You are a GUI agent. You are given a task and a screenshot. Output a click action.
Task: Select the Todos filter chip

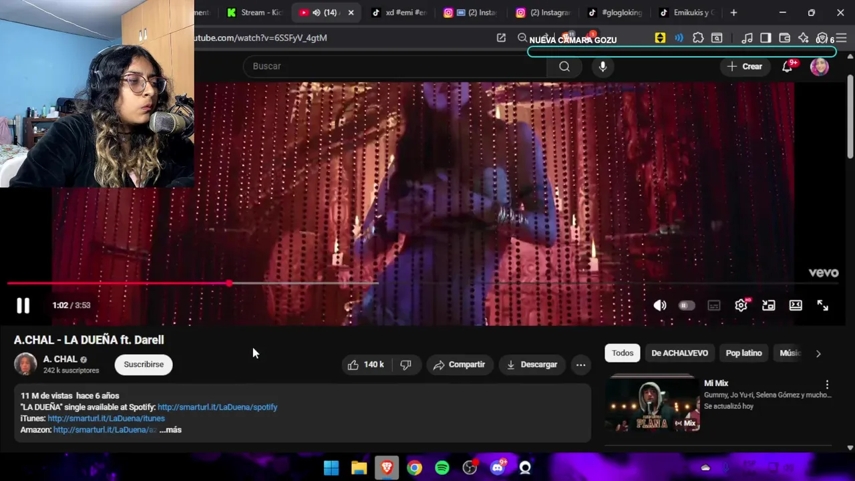pyautogui.click(x=623, y=353)
